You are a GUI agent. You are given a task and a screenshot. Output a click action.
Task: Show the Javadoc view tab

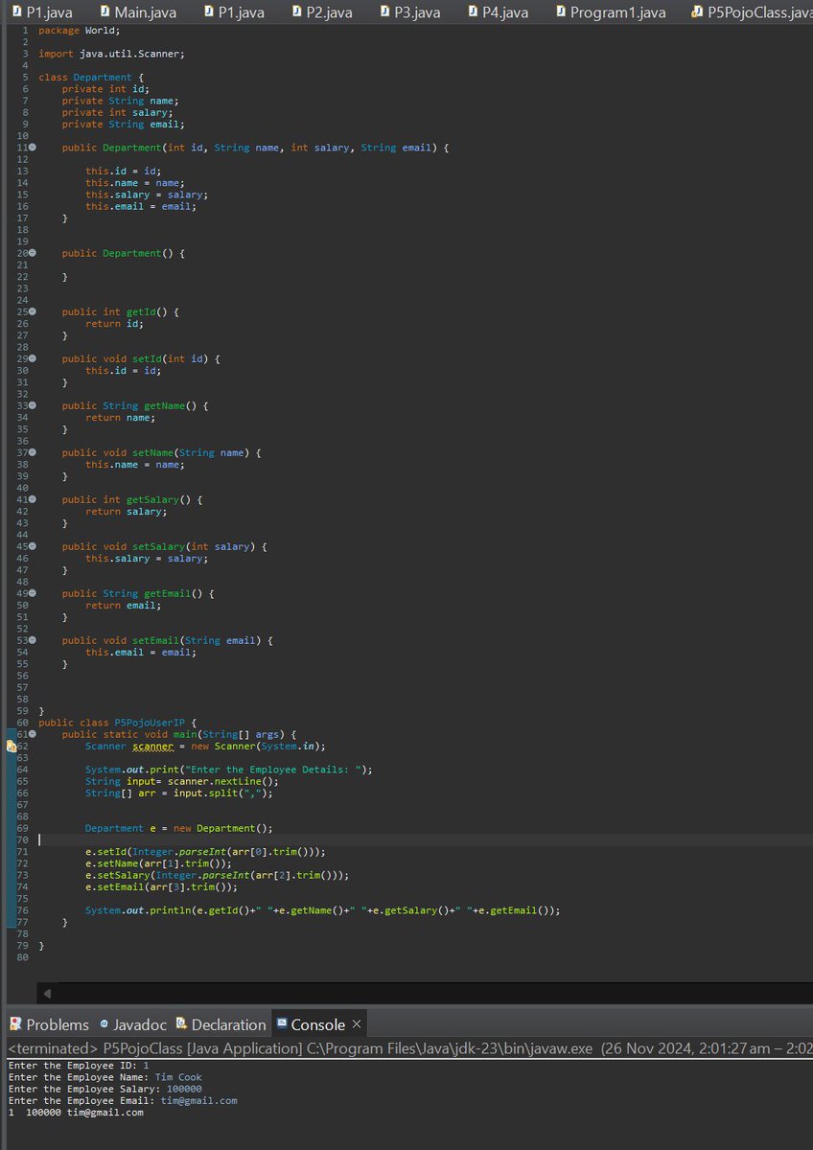pyautogui.click(x=133, y=1024)
